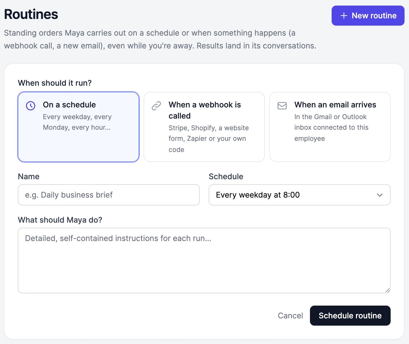Click the "Routines" page heading
Viewport: 409px width, 344px height.
[x=31, y=14]
